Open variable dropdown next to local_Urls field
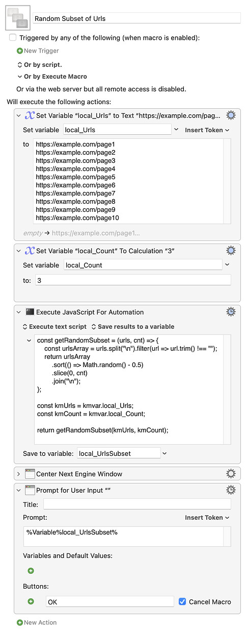This screenshot has height=631, width=246. point(176,130)
